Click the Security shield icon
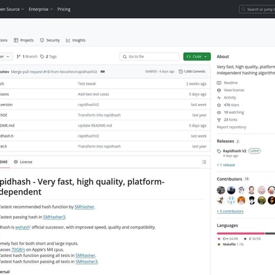This screenshot has width=275, height=275. click(x=42, y=40)
